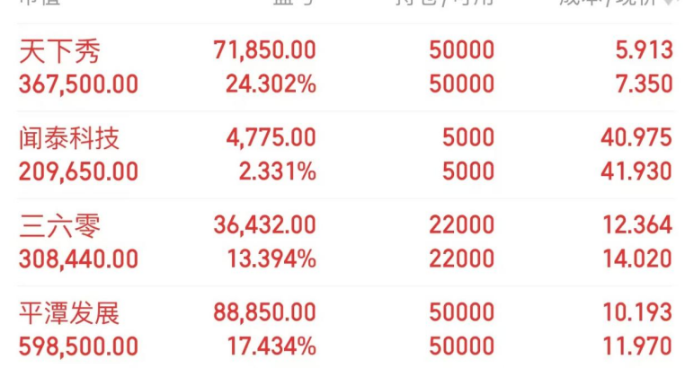Open the 闻泰科技 stock holding
Viewport: 685px width, 368px height.
pyautogui.click(x=69, y=138)
